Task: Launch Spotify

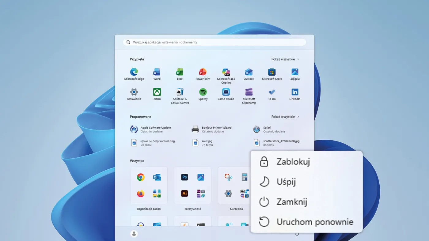Action: [x=203, y=94]
